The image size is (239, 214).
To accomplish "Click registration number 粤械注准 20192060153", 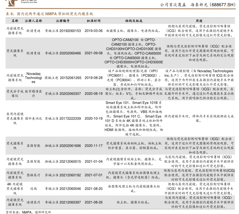I will [x=63, y=31].
